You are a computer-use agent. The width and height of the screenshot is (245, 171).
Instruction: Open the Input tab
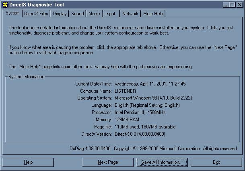click(x=110, y=14)
